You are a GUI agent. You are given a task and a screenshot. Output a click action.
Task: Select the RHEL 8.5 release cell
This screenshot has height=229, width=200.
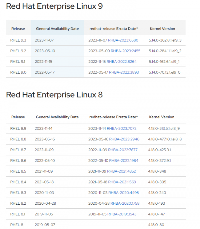pos(18,171)
